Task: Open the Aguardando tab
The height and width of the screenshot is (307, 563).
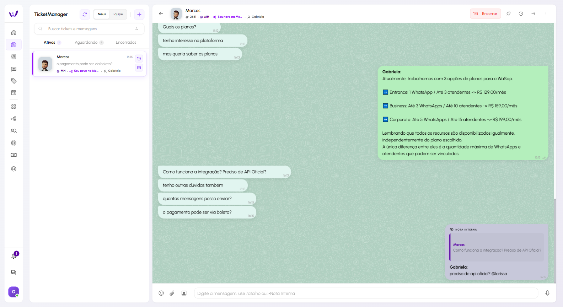Action: (x=86, y=42)
